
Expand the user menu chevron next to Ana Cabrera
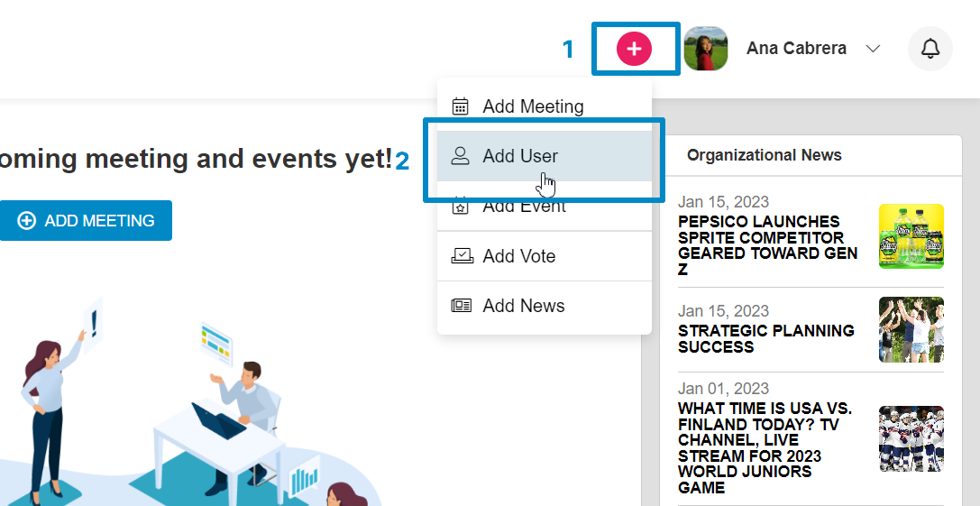pos(872,49)
